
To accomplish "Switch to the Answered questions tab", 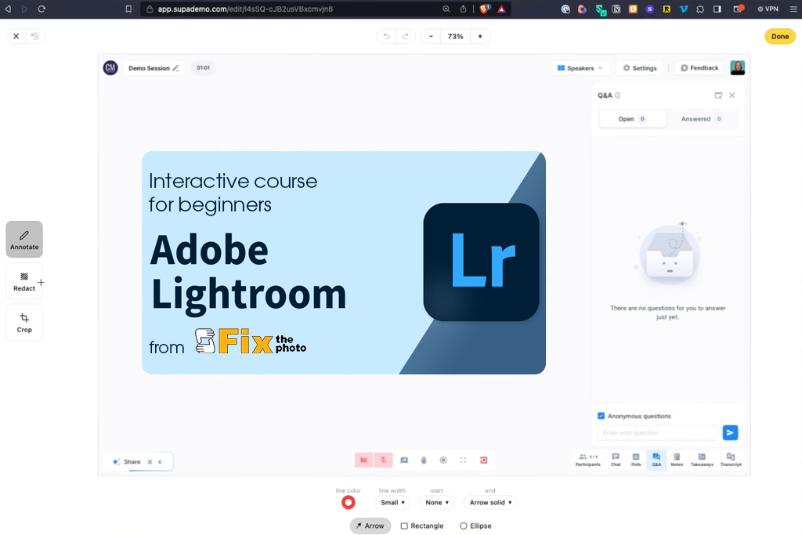I will 701,118.
